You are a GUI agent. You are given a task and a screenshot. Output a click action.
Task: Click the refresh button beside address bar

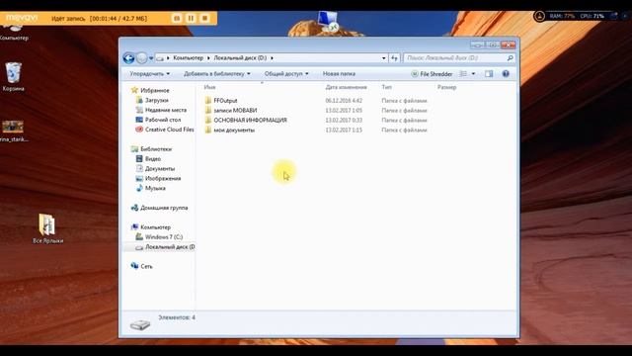click(394, 58)
